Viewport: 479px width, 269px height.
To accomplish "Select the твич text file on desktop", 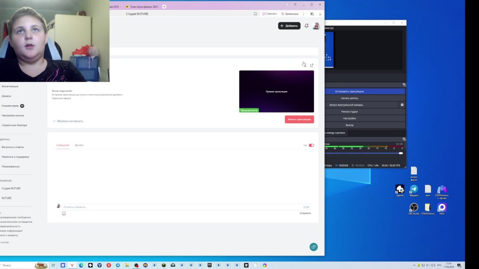I will [x=428, y=191].
